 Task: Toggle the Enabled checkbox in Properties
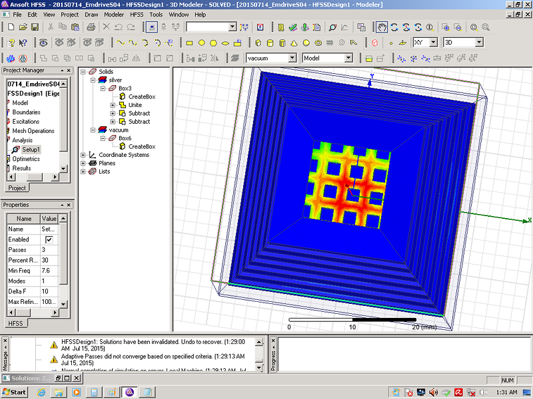[49, 239]
